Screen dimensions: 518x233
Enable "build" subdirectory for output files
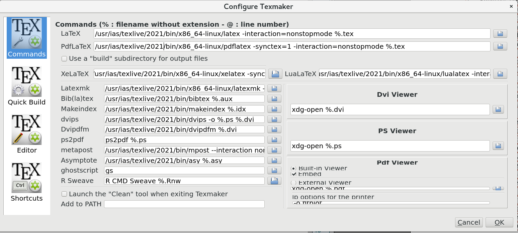coord(64,59)
